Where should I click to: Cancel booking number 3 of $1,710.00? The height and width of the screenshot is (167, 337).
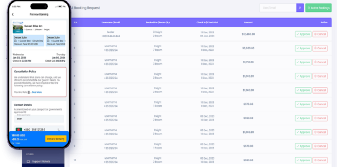(320, 62)
